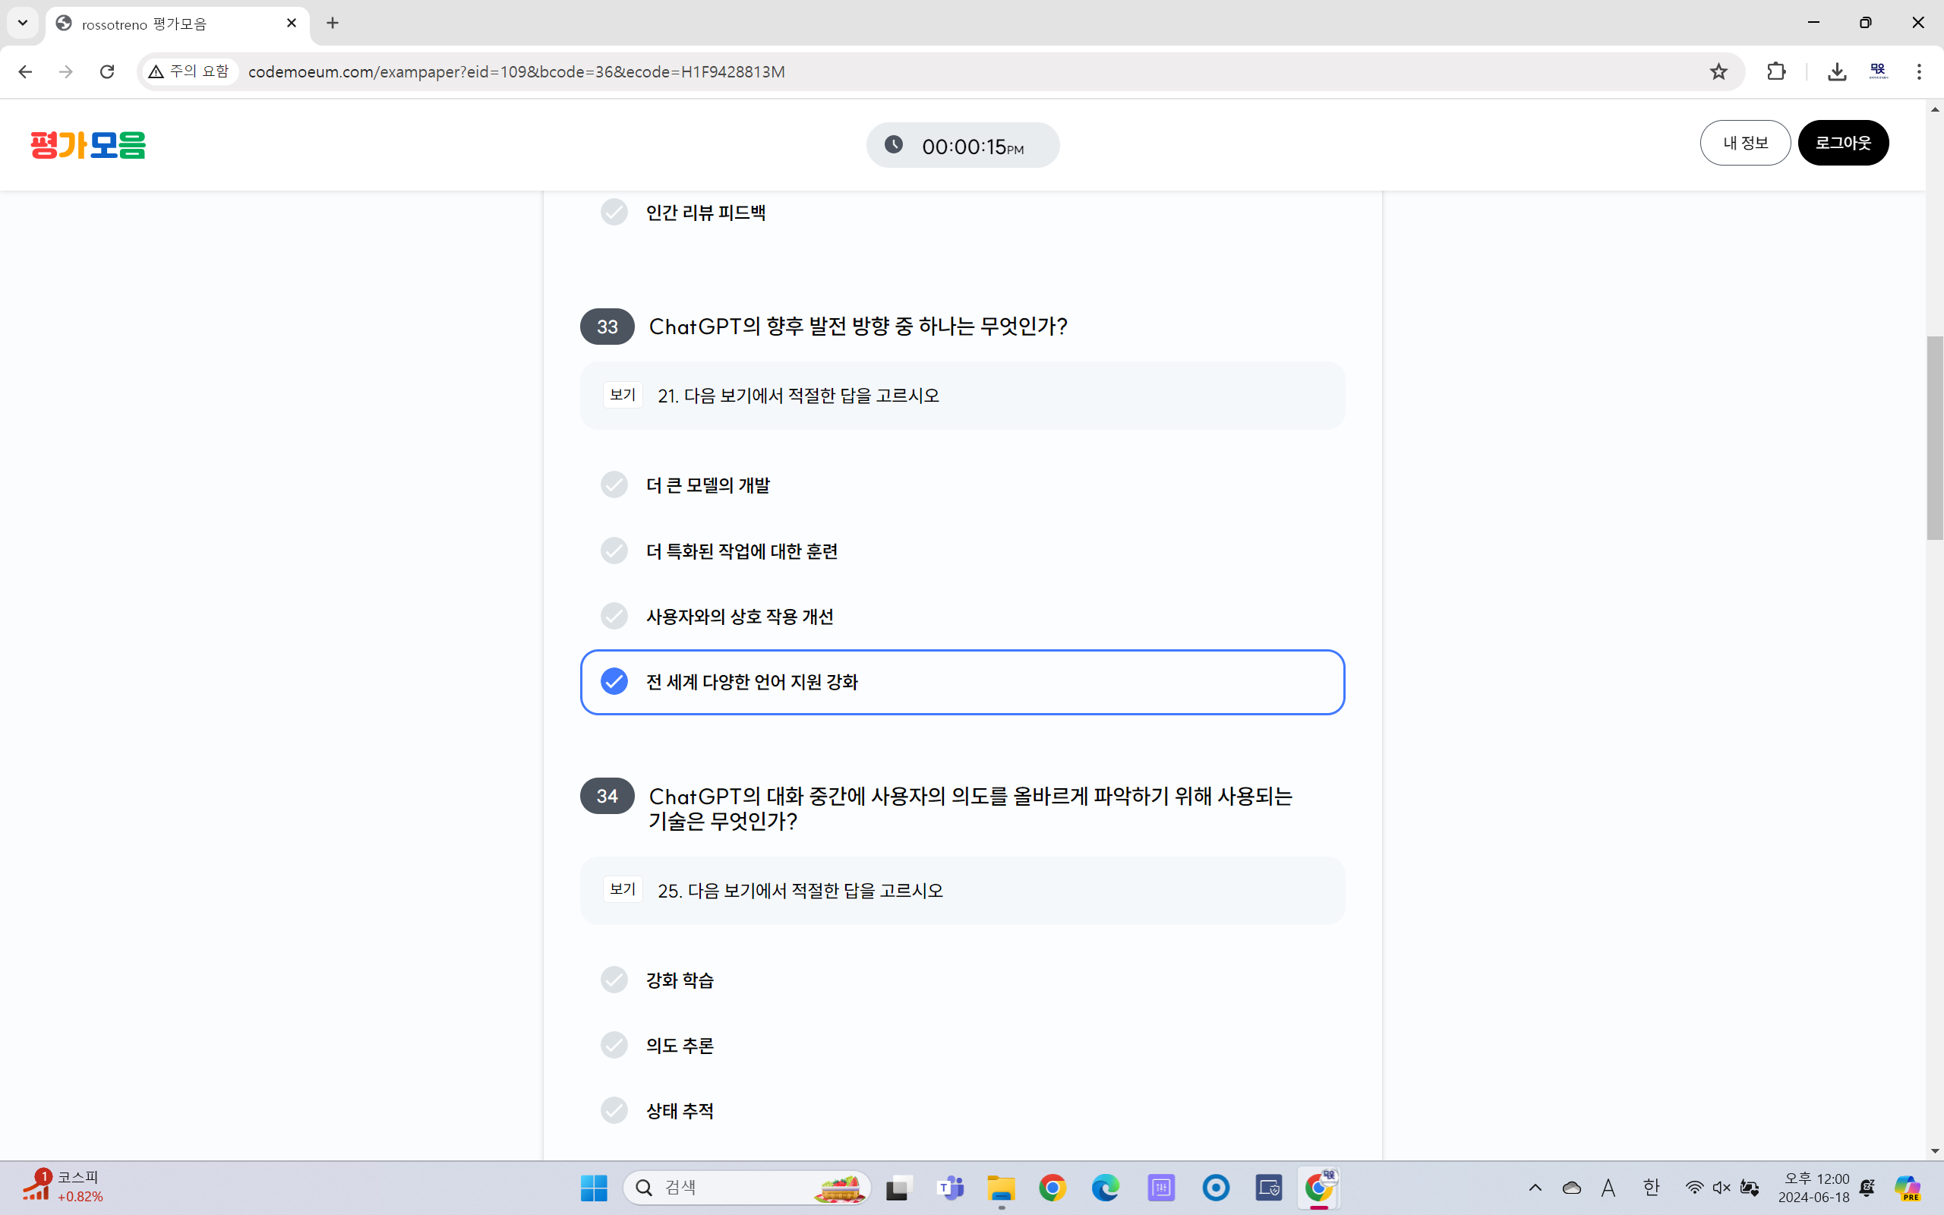The image size is (1944, 1215).
Task: Select answer 강화 학습
Action: click(x=680, y=980)
